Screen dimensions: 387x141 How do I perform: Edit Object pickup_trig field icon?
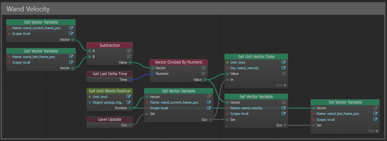point(128,102)
